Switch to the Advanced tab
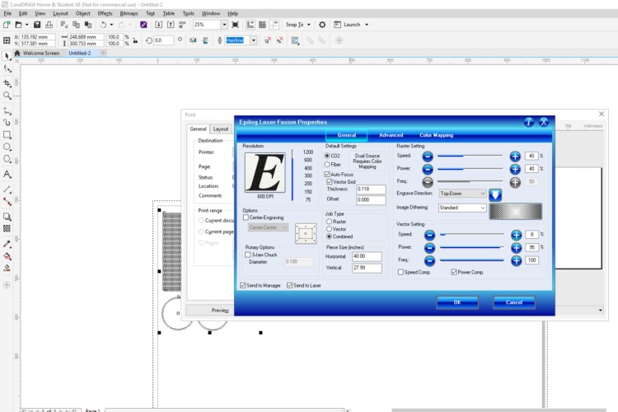618x412 pixels. point(391,135)
